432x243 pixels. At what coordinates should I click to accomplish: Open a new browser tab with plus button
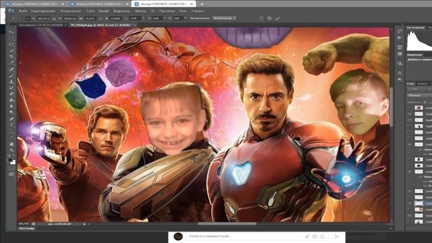click(x=202, y=4)
